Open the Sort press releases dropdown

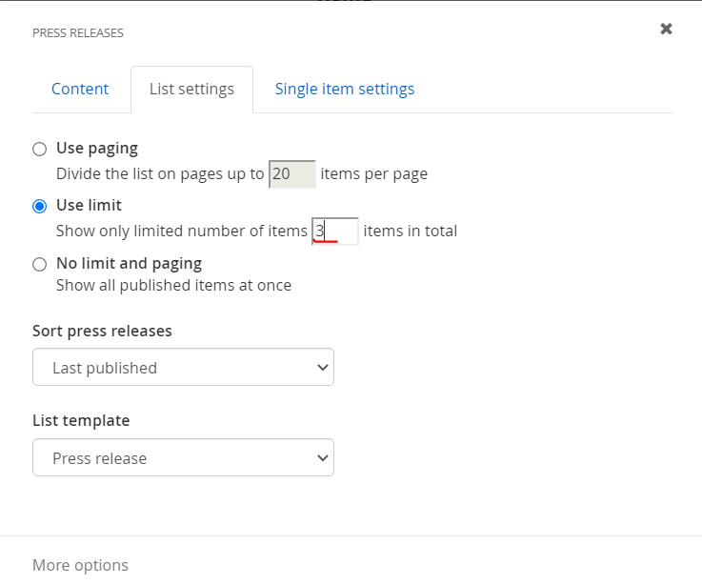pos(183,368)
